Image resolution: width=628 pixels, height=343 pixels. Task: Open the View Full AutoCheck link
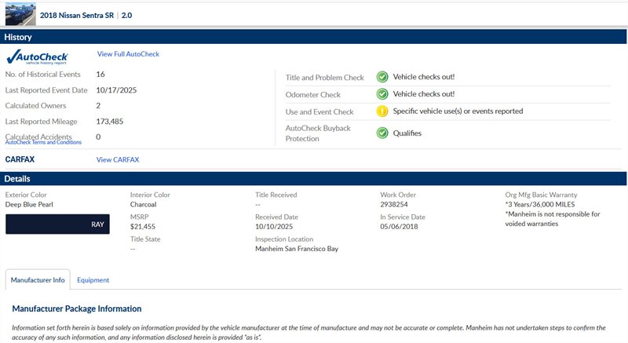[x=128, y=54]
